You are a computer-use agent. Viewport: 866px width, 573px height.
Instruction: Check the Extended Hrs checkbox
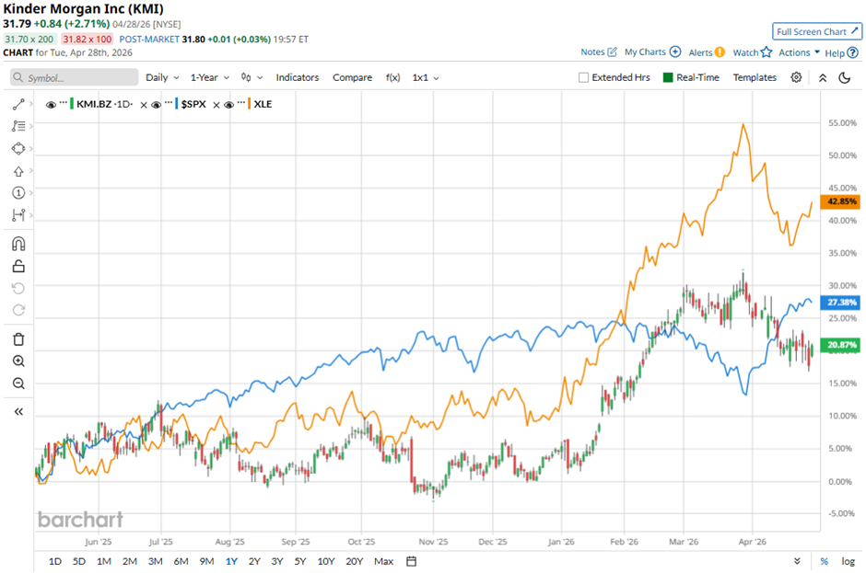(584, 78)
